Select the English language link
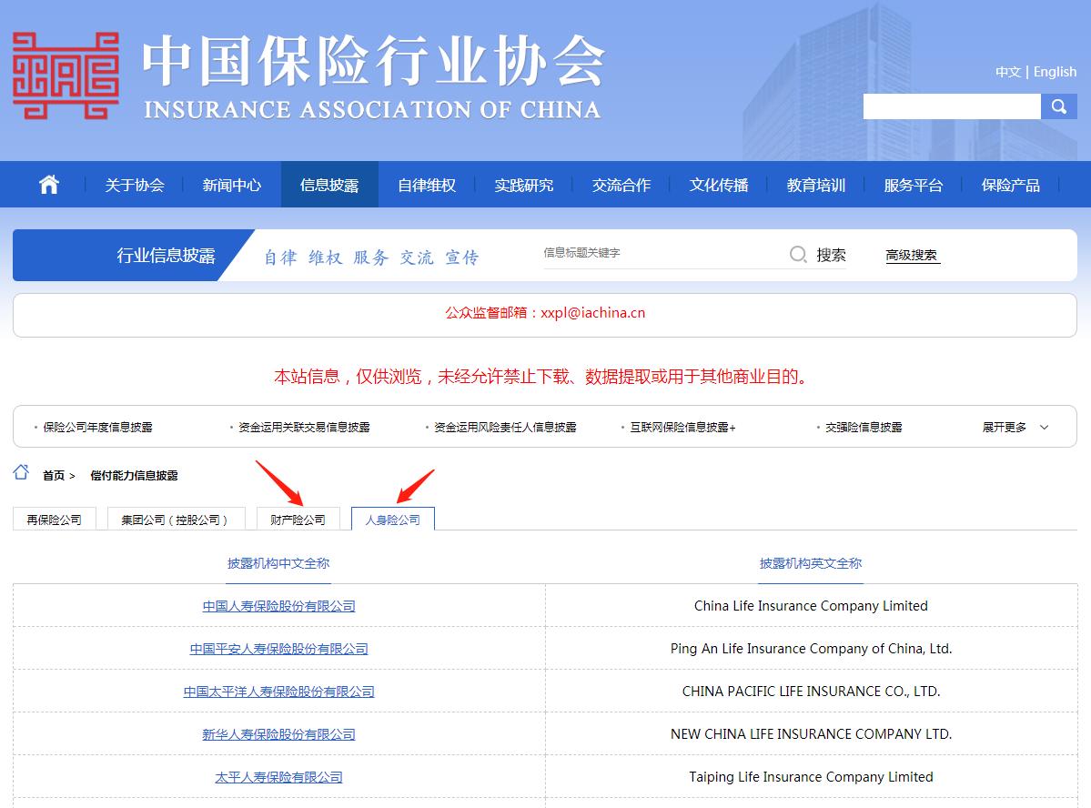 click(x=1054, y=71)
